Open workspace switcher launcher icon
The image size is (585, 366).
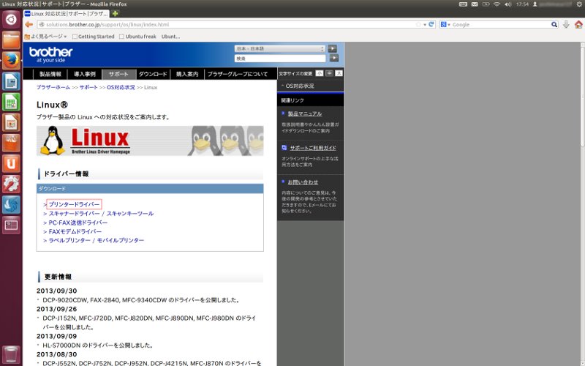pos(11,225)
